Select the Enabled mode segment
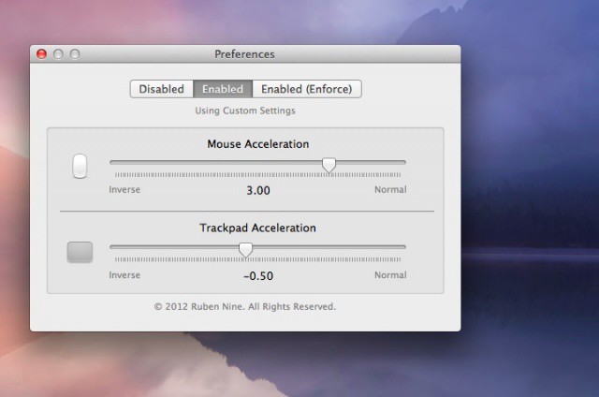This screenshot has height=397, width=599. click(223, 89)
